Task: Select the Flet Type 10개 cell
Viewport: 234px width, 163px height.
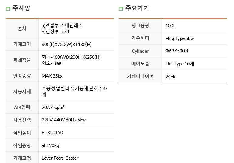Action: click(195, 64)
